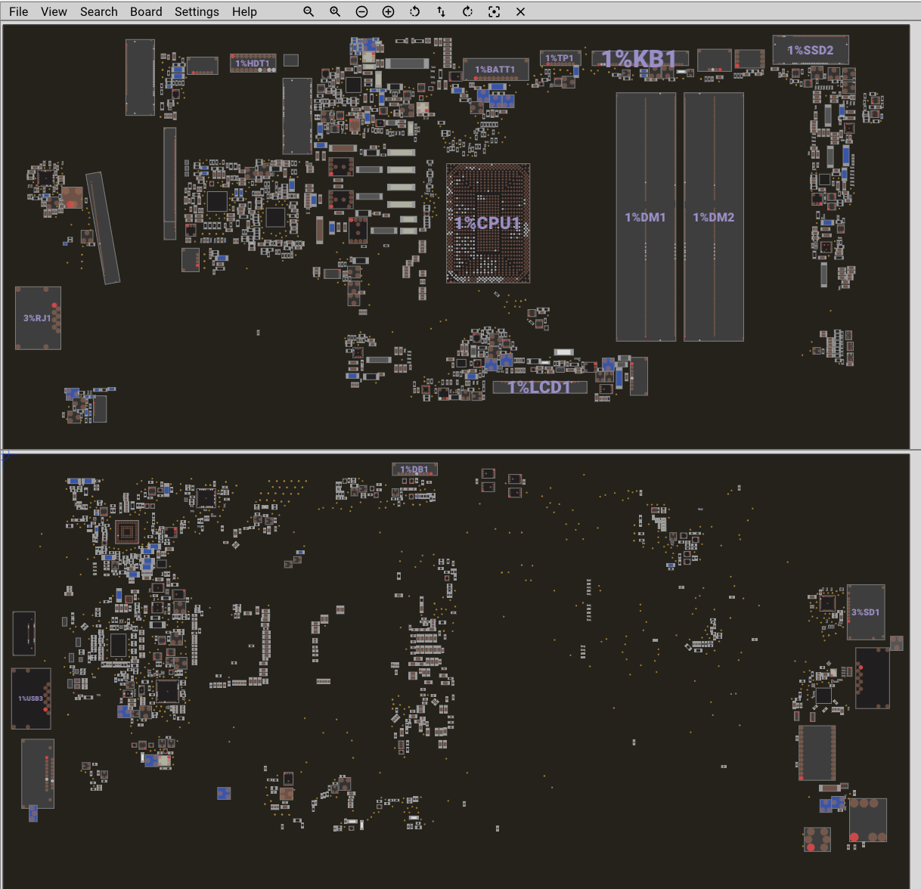Open the File menu
This screenshot has height=889, width=921.
(19, 12)
